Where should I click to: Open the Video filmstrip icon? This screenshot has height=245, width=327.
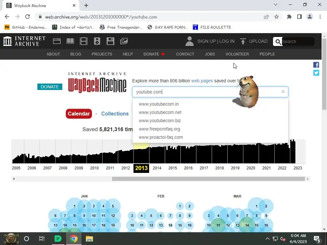(83, 41)
